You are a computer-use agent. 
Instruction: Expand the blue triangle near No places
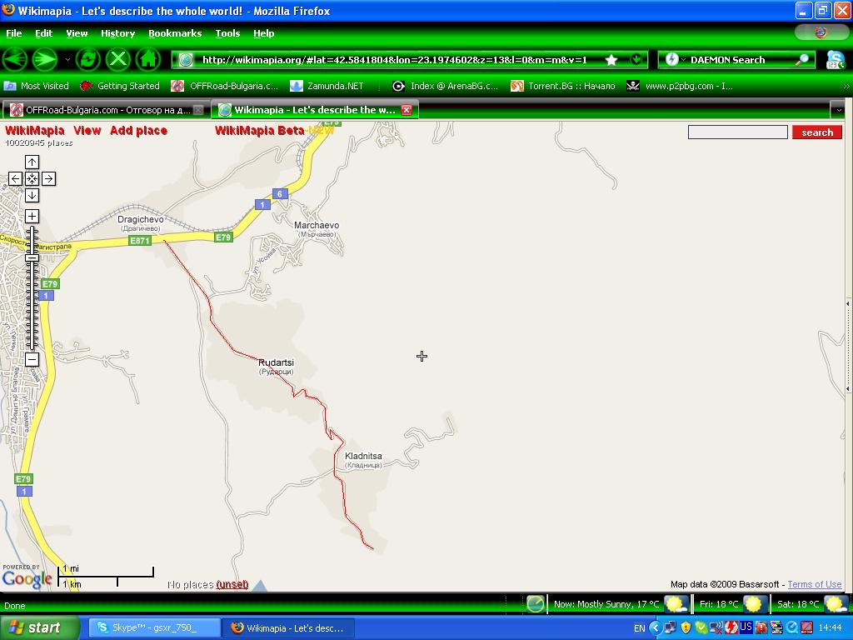coord(260,586)
